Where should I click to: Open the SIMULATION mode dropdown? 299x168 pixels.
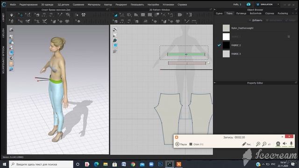pyautogui.click(x=278, y=4)
